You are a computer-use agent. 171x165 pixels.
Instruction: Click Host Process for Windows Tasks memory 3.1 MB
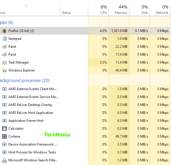122,152
